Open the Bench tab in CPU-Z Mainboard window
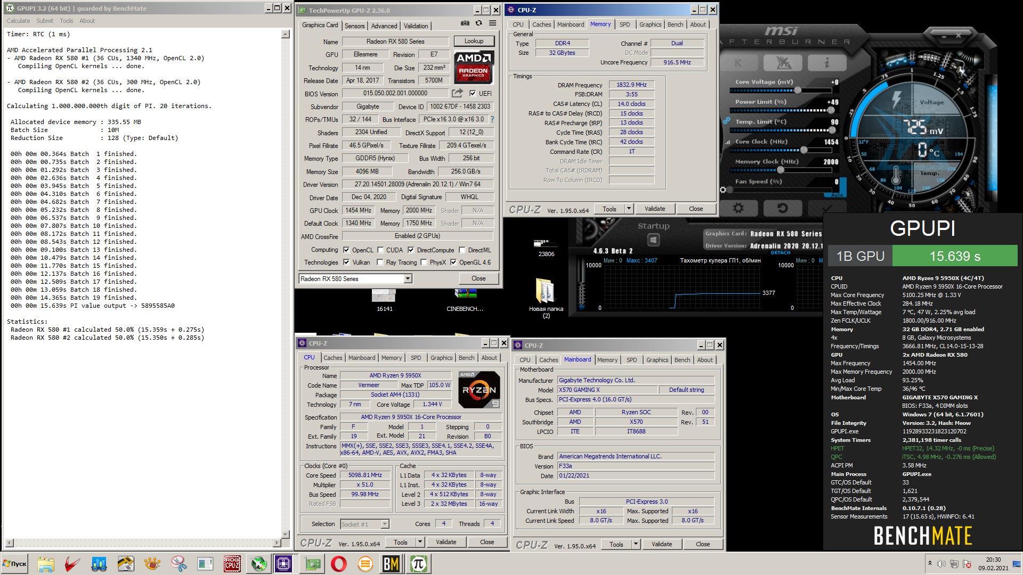This screenshot has height=575, width=1023. tap(682, 360)
